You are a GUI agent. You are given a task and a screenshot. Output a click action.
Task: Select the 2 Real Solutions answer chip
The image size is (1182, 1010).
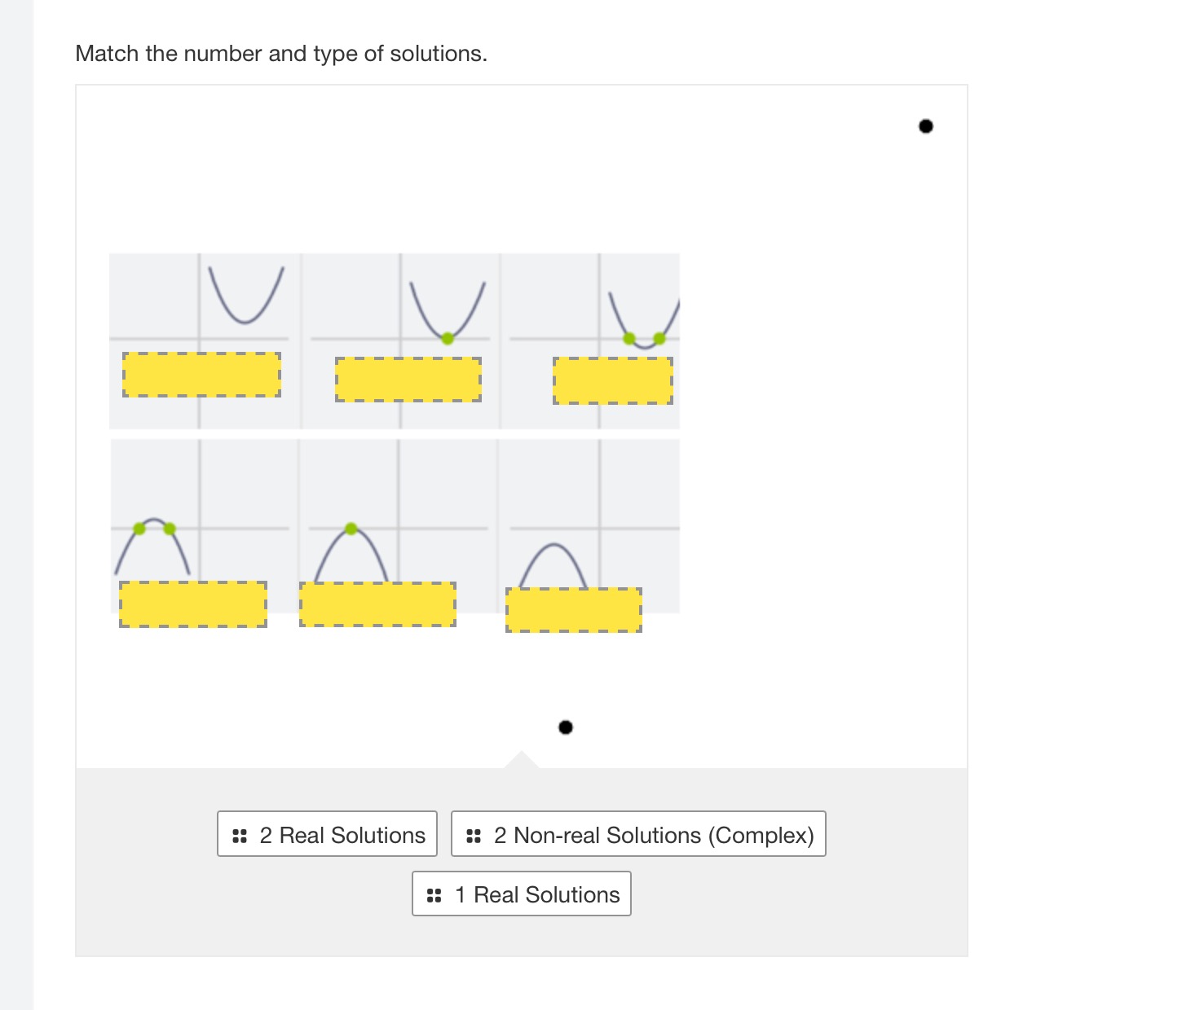(327, 834)
